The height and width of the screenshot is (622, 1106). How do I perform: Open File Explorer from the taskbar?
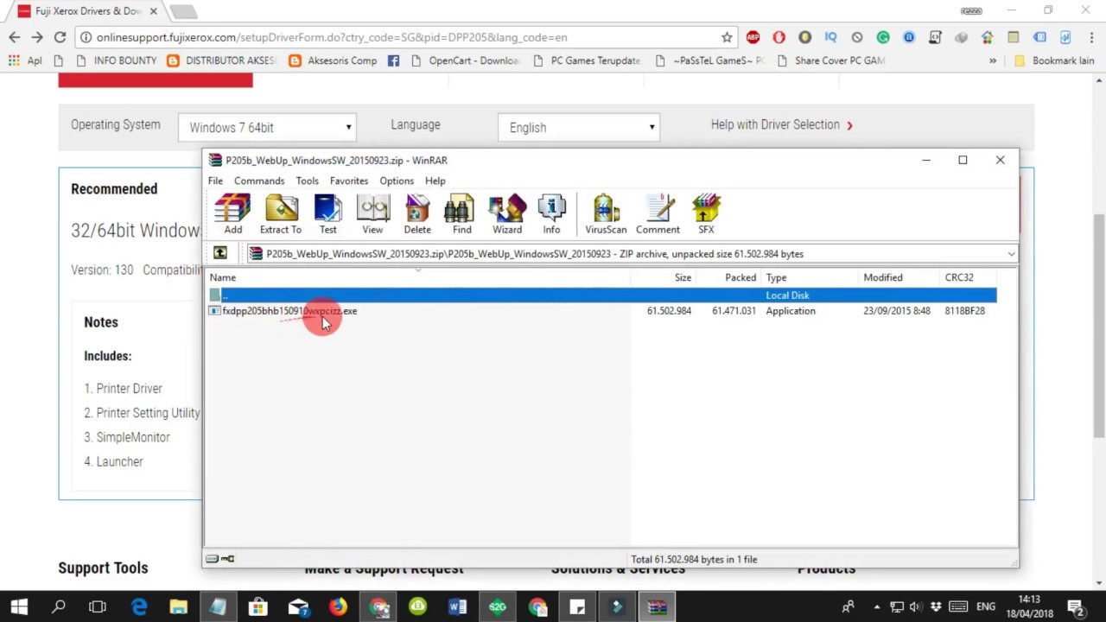click(178, 606)
